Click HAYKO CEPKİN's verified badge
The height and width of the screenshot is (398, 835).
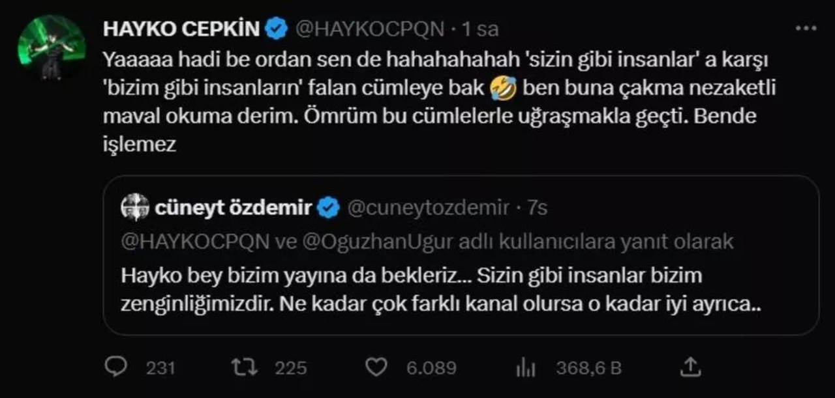click(x=278, y=29)
